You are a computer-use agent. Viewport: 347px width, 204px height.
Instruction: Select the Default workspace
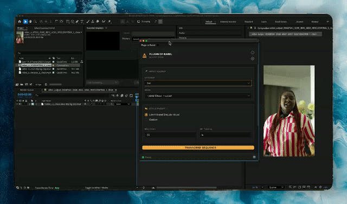tap(209, 22)
